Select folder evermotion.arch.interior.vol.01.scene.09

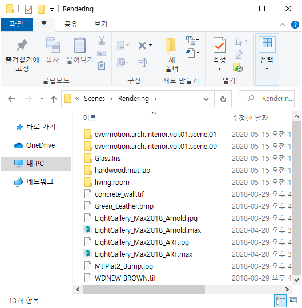point(155,147)
